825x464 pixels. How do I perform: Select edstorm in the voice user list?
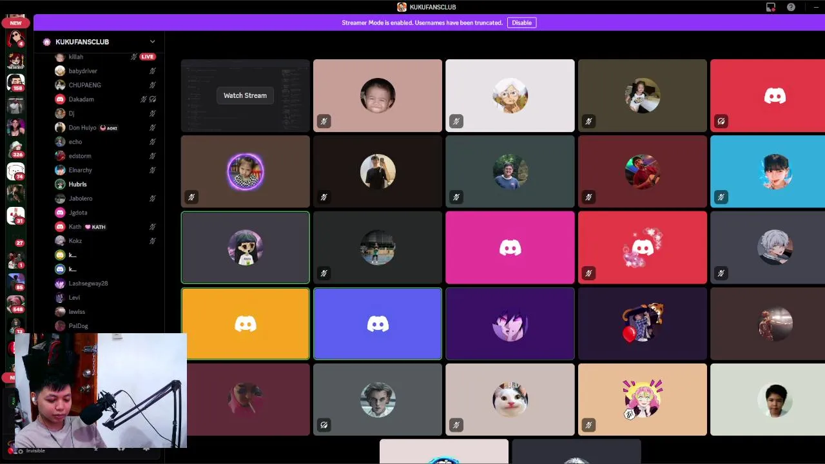(80, 156)
